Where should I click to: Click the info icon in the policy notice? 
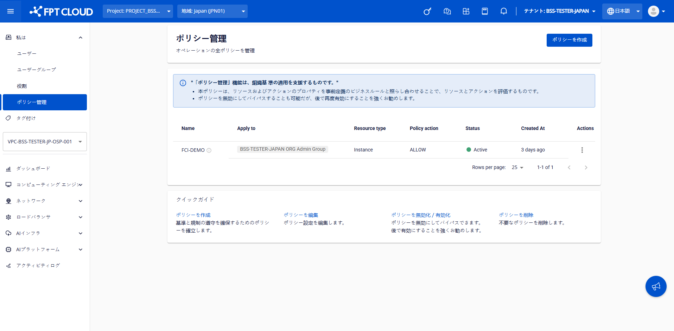click(183, 83)
